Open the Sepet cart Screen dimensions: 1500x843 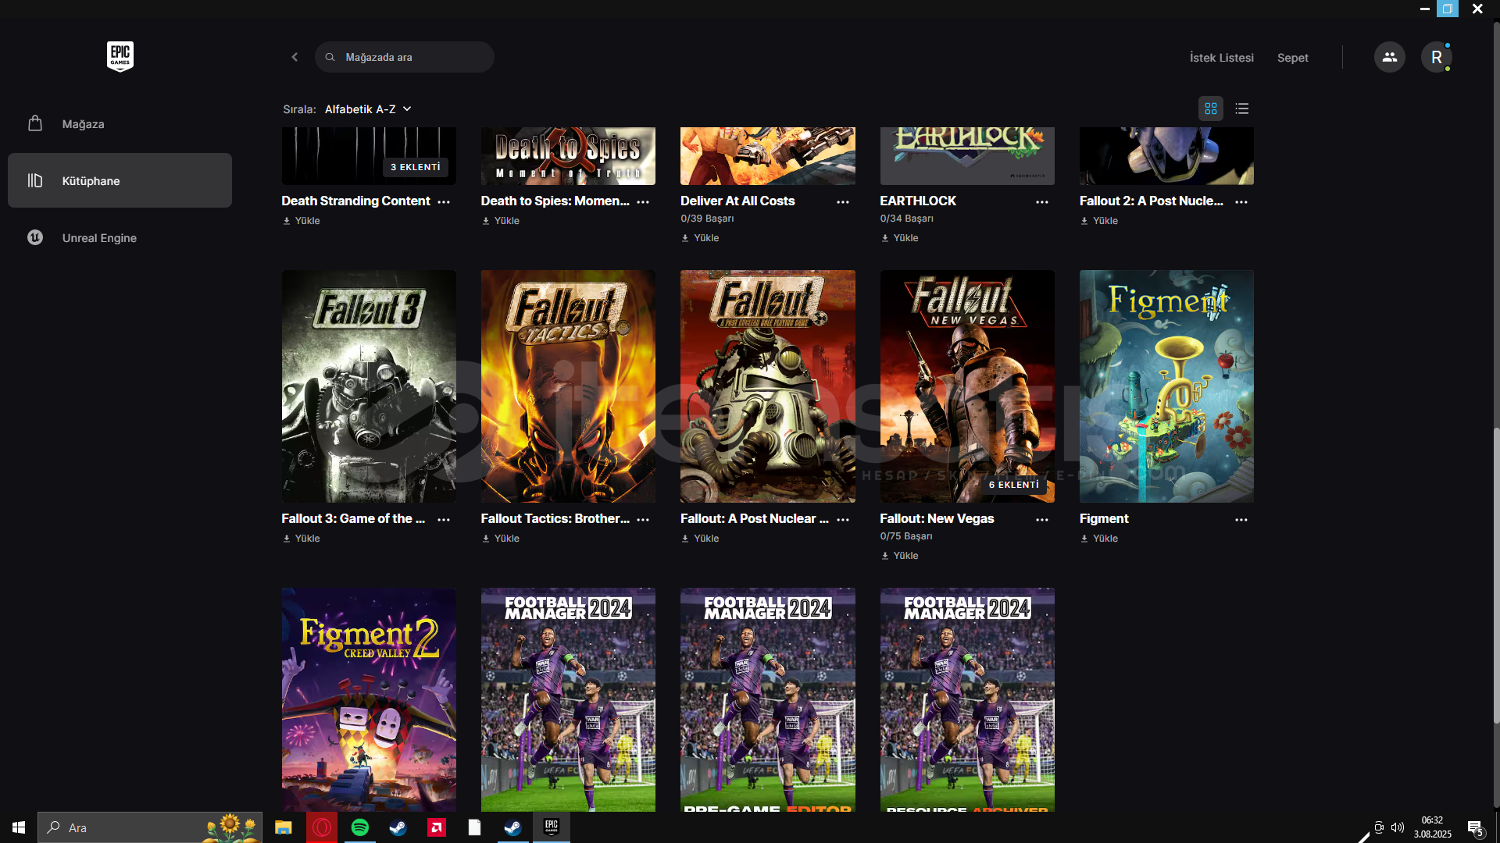pyautogui.click(x=1292, y=58)
